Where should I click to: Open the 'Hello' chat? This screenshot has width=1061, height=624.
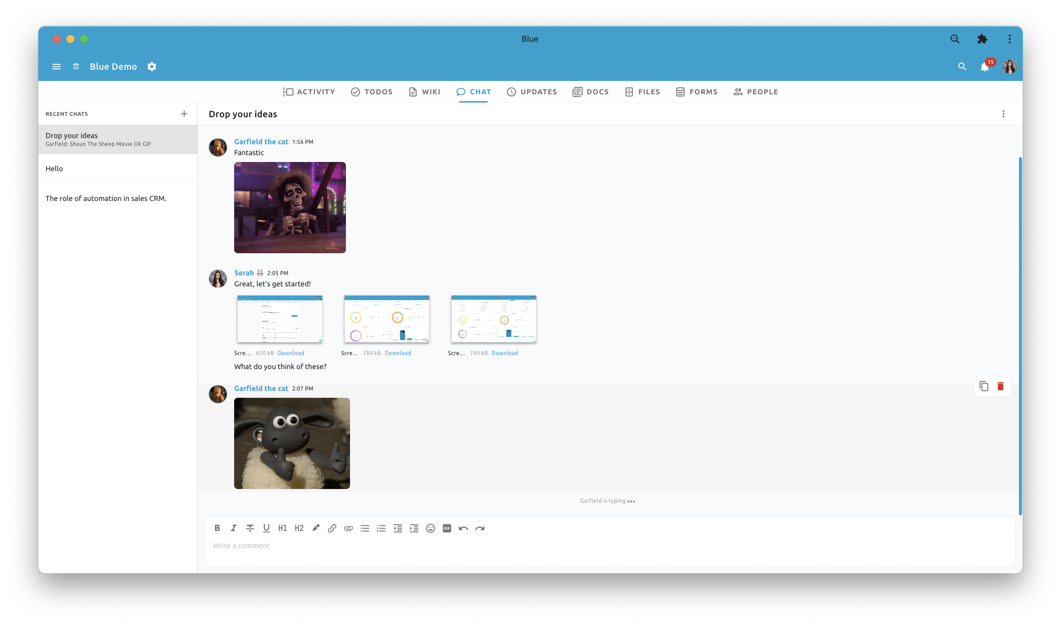118,168
